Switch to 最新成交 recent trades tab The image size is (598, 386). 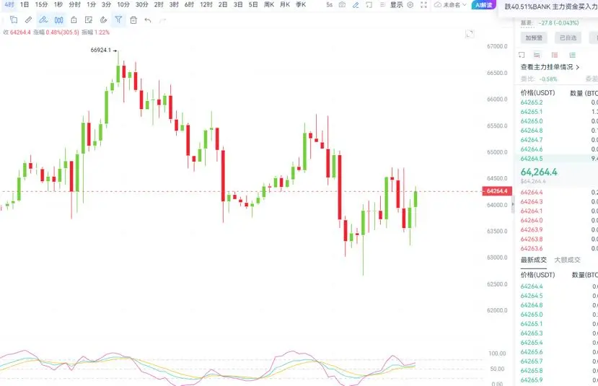click(534, 260)
